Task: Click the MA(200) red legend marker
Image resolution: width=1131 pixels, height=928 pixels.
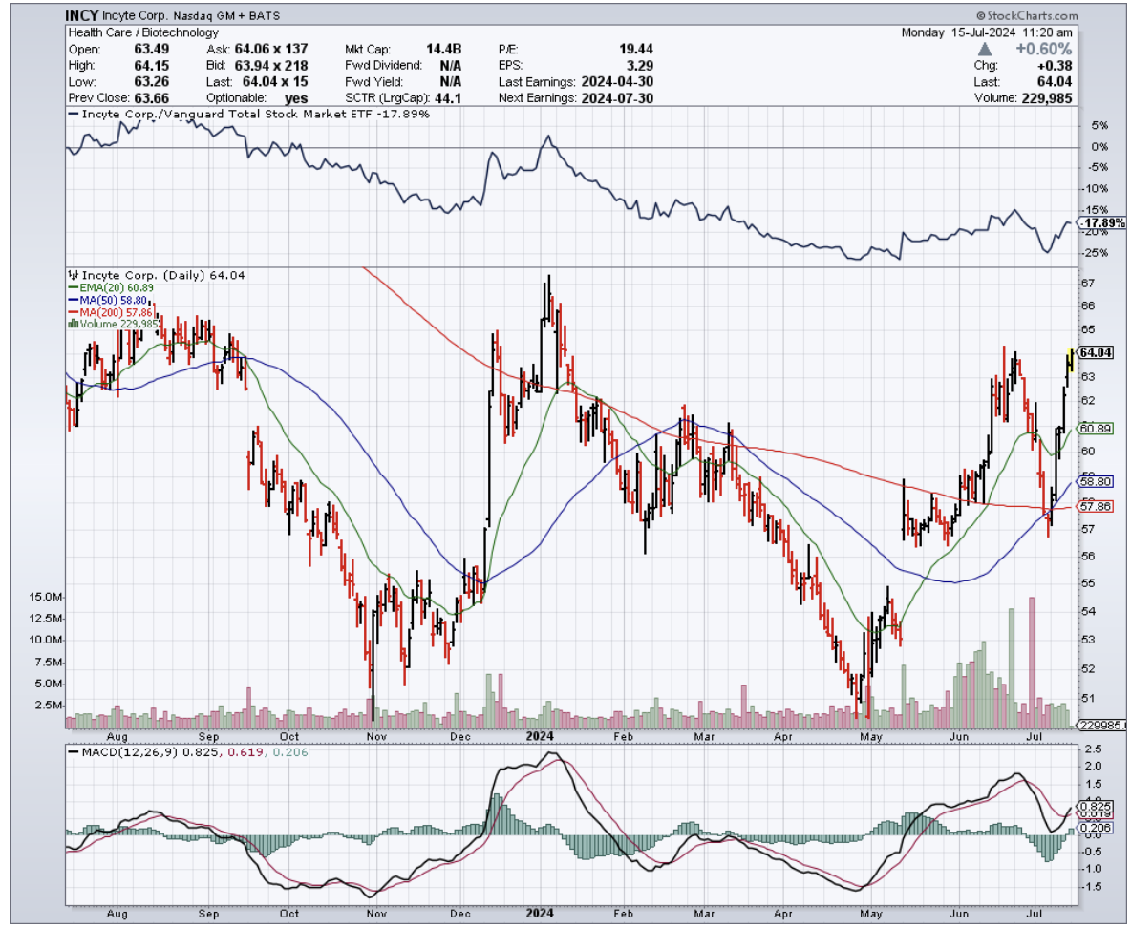Action: point(74,311)
